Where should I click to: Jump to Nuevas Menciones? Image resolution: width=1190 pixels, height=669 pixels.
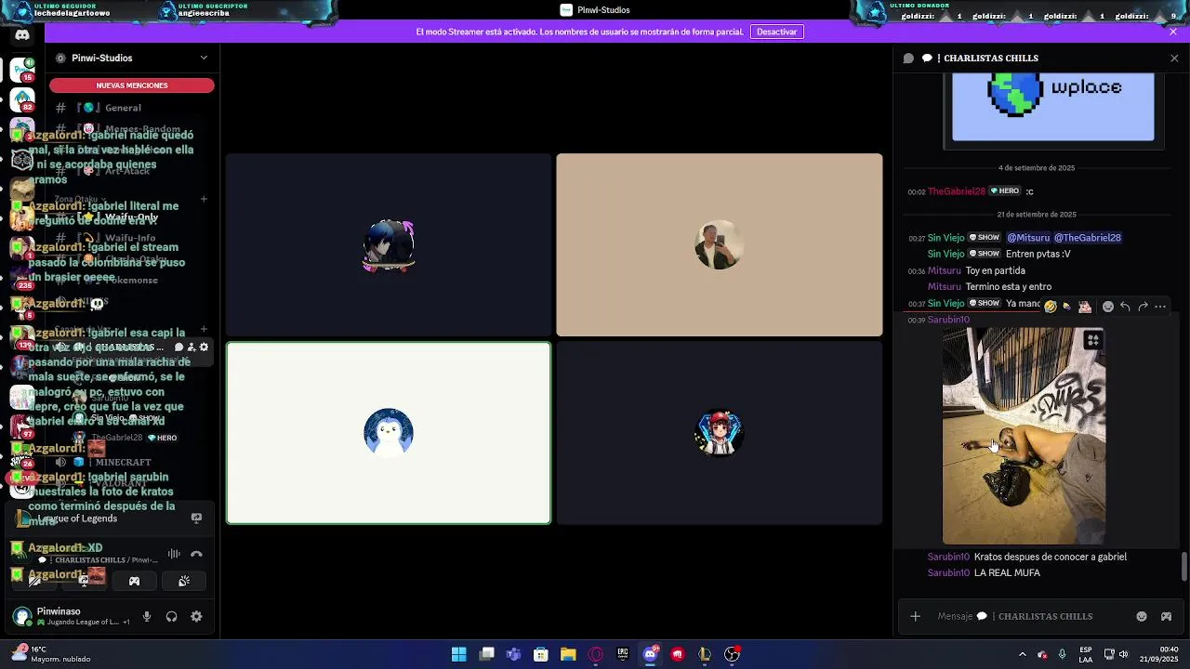(x=132, y=85)
